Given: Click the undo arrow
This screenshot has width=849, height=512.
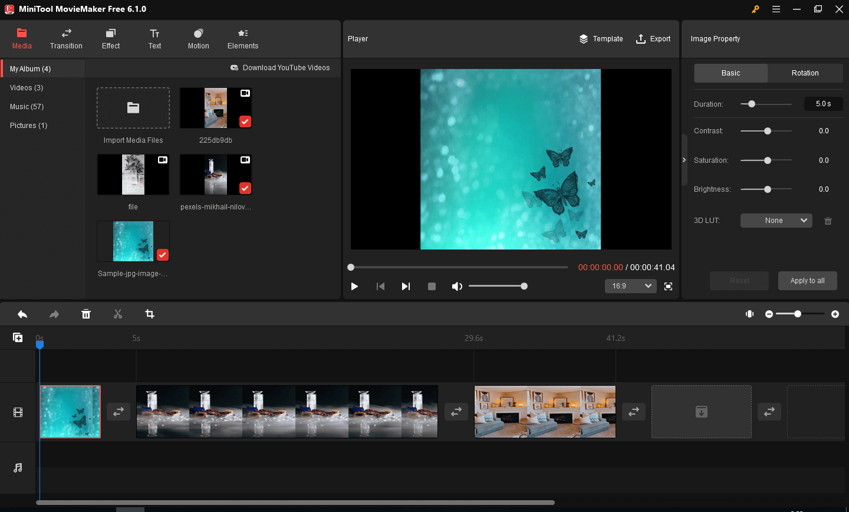Looking at the screenshot, I should [x=22, y=314].
